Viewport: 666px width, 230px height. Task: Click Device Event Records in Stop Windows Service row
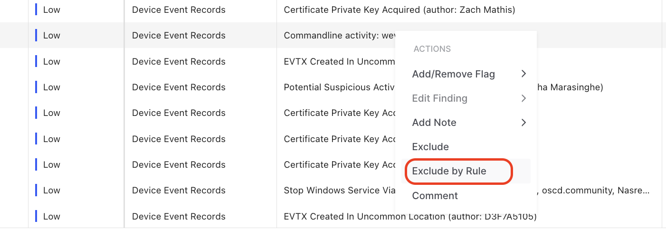point(179,191)
